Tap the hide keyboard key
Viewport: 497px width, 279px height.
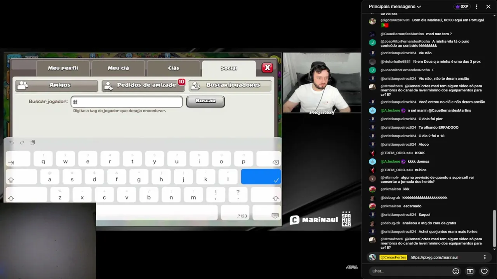click(267, 213)
